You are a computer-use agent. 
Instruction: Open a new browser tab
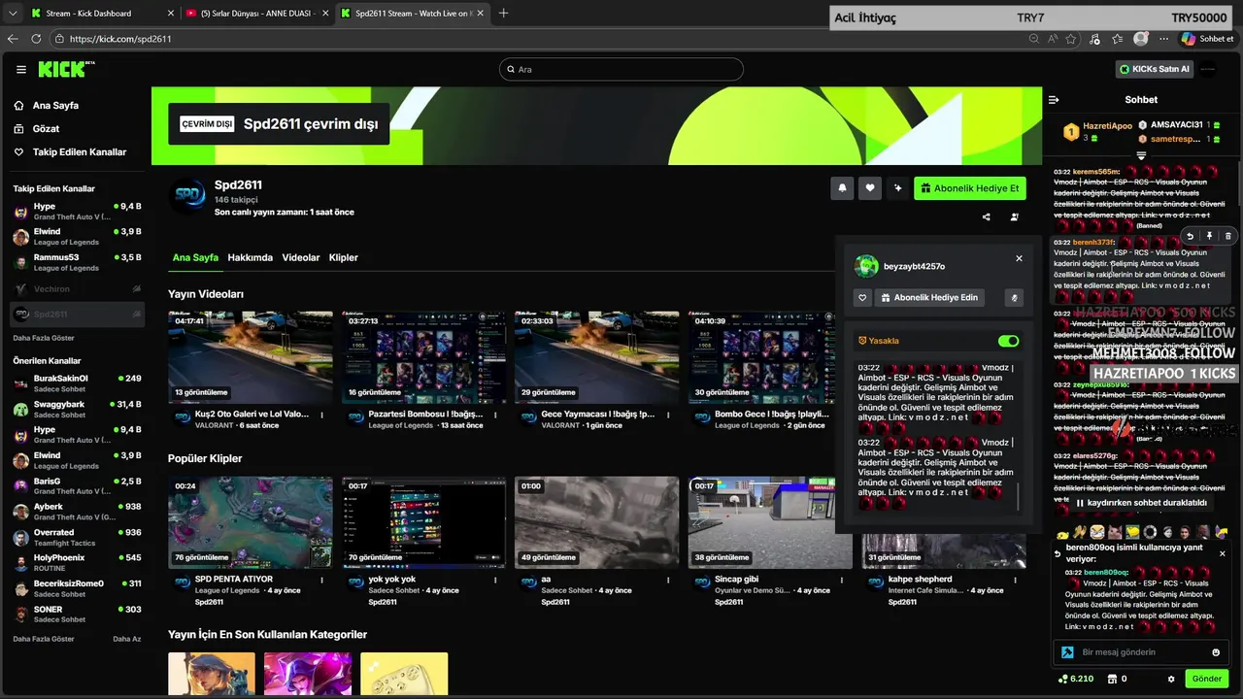503,14
